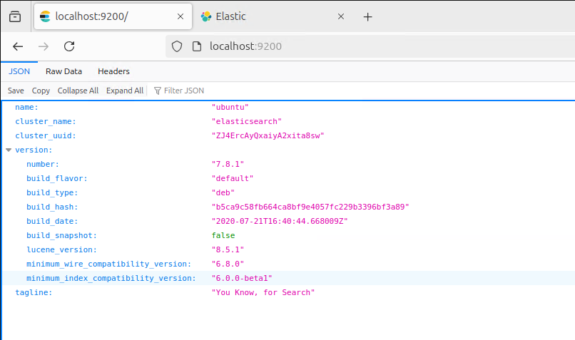
Task: Click the "default" value
Action: (x=233, y=179)
